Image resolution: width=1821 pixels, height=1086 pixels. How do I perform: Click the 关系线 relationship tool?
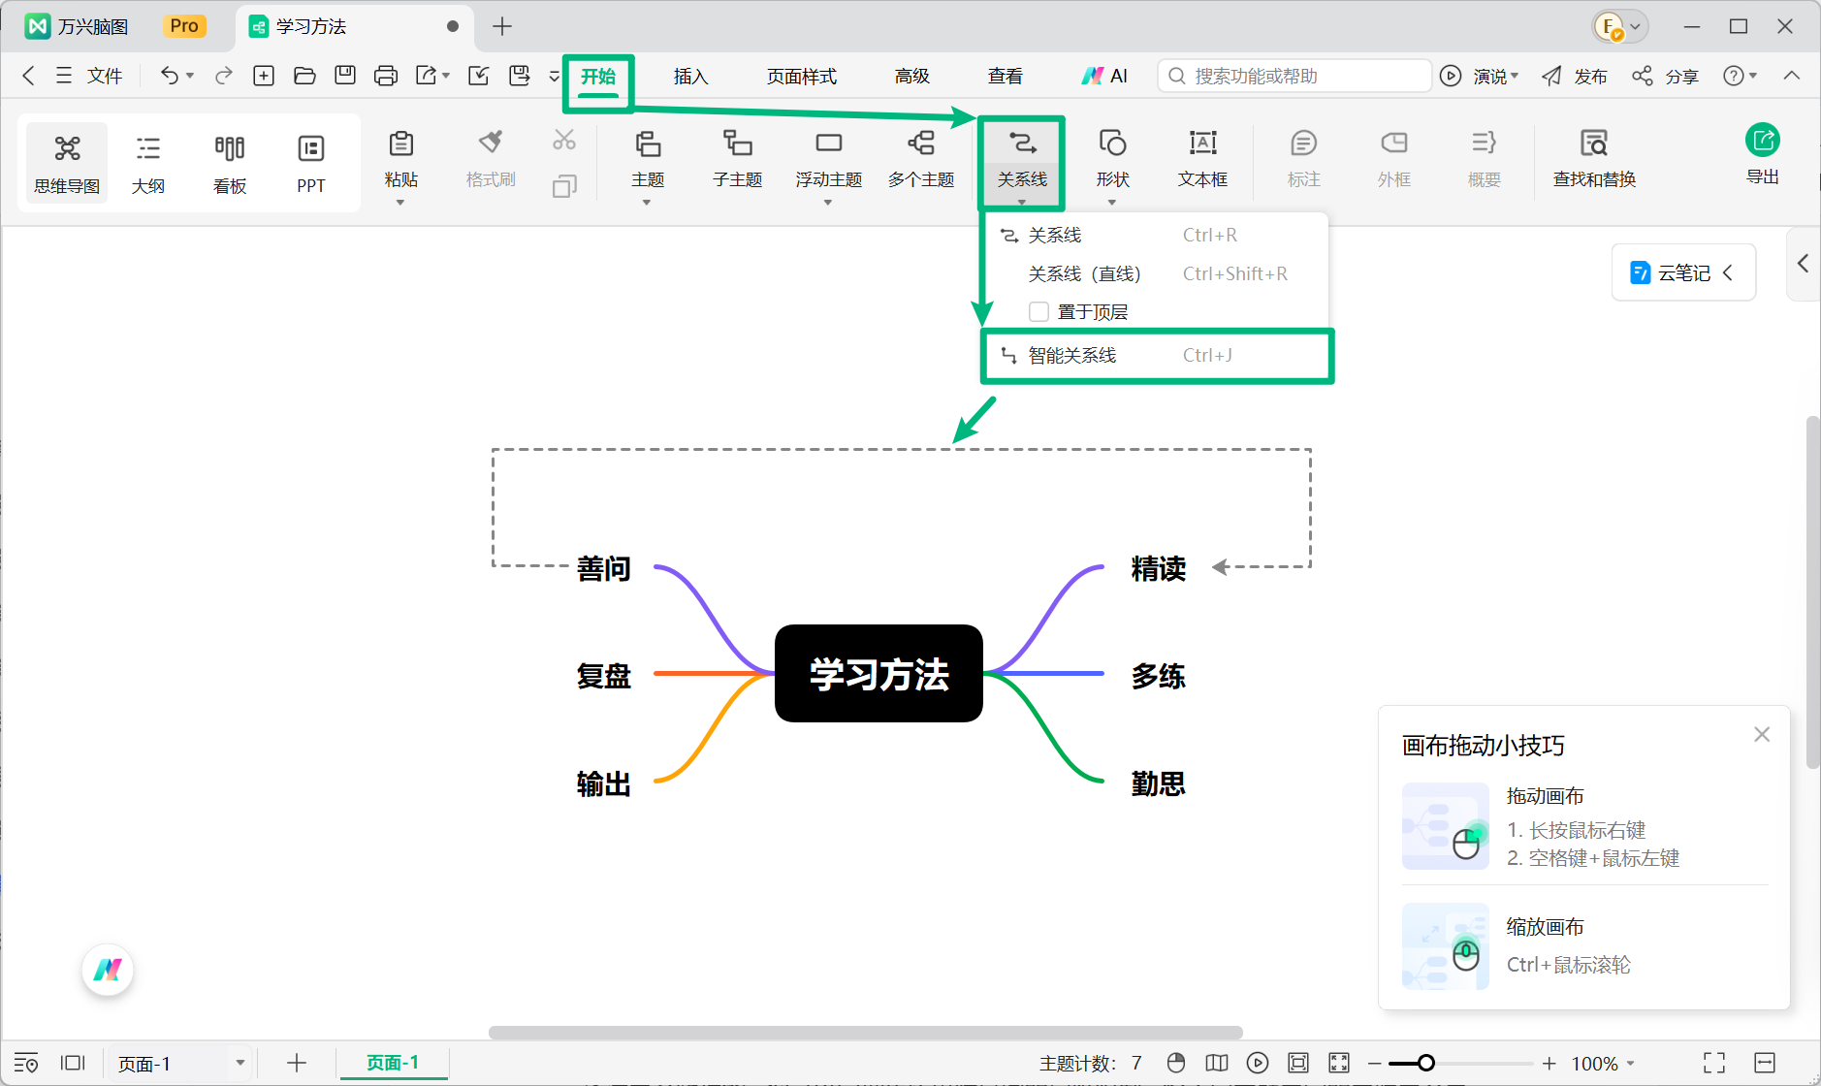tap(1022, 159)
